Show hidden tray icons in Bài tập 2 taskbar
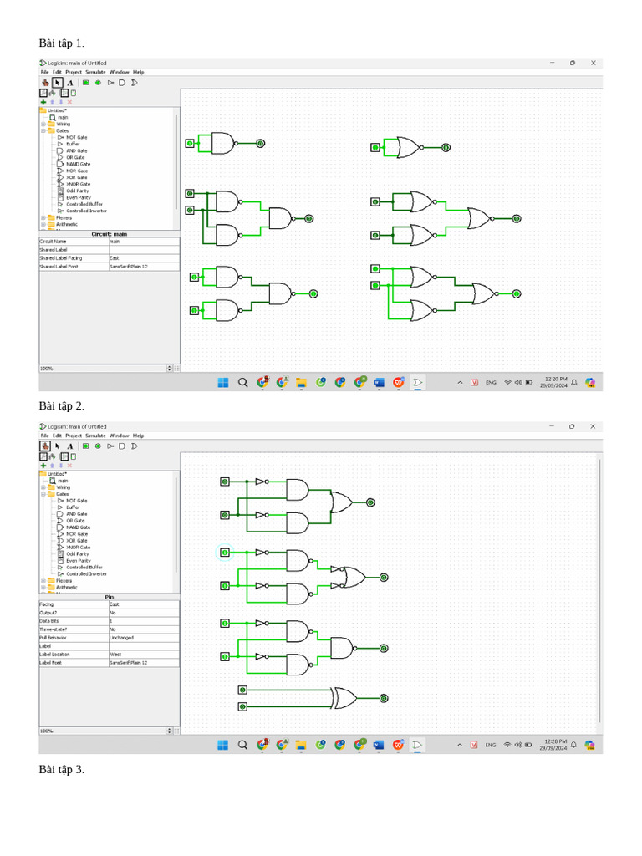 460,745
